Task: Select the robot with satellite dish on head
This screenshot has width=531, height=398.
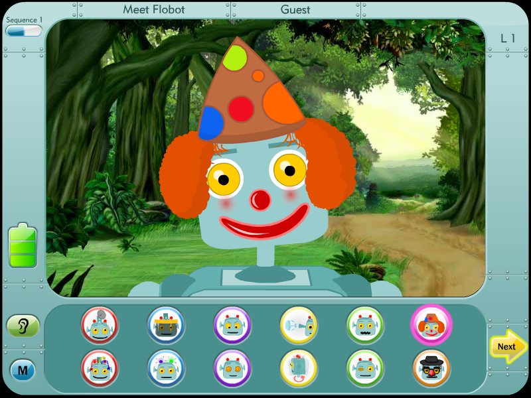Action: point(100,325)
